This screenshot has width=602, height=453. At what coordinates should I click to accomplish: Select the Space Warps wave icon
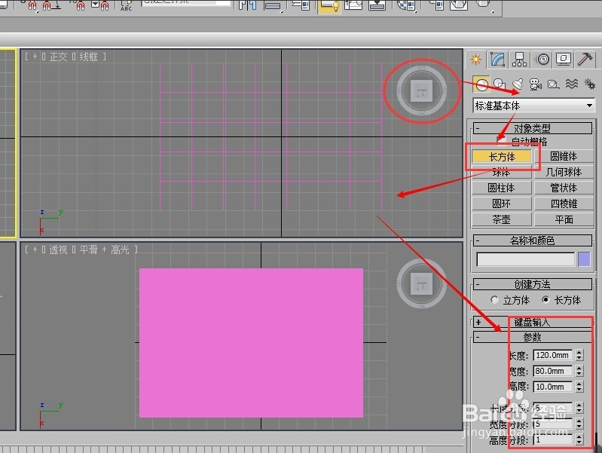tap(571, 84)
